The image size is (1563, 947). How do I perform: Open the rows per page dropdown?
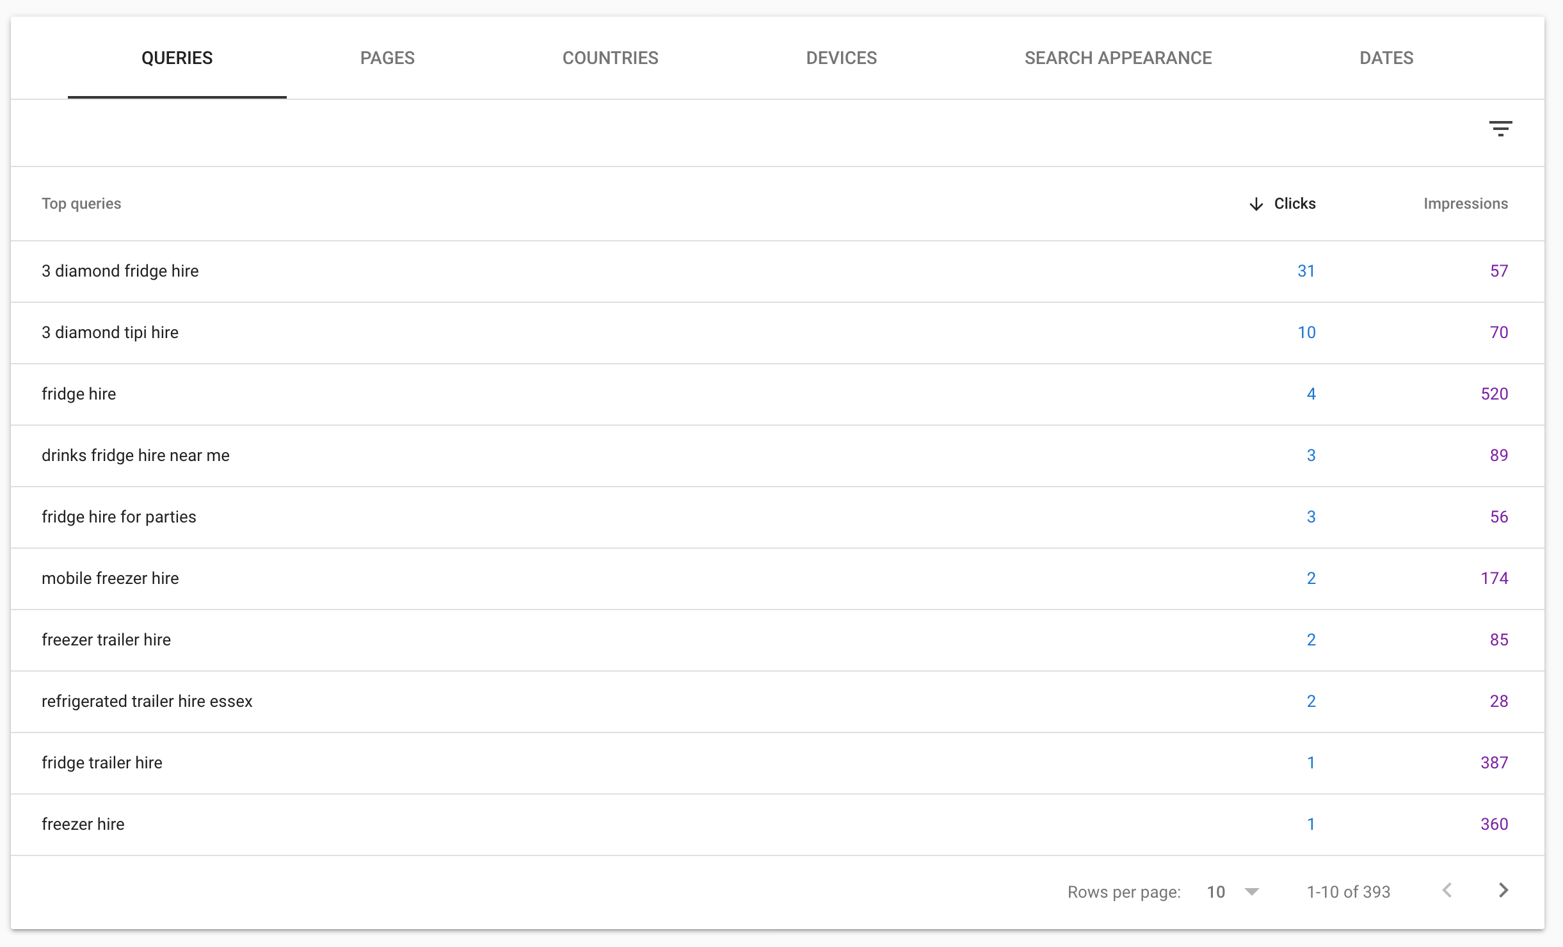pos(1233,892)
